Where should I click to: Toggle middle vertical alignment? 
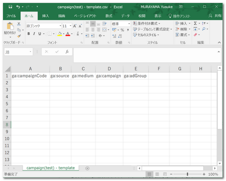(93, 24)
